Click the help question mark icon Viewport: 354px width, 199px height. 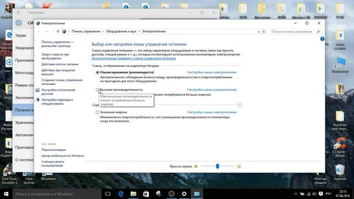point(322,39)
